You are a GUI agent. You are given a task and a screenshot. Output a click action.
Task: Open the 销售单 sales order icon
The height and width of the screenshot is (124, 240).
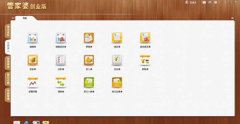click(33, 38)
